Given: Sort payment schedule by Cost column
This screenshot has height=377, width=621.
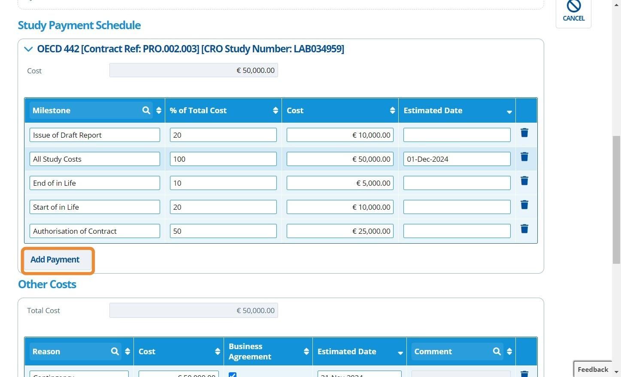Looking at the screenshot, I should (x=392, y=111).
